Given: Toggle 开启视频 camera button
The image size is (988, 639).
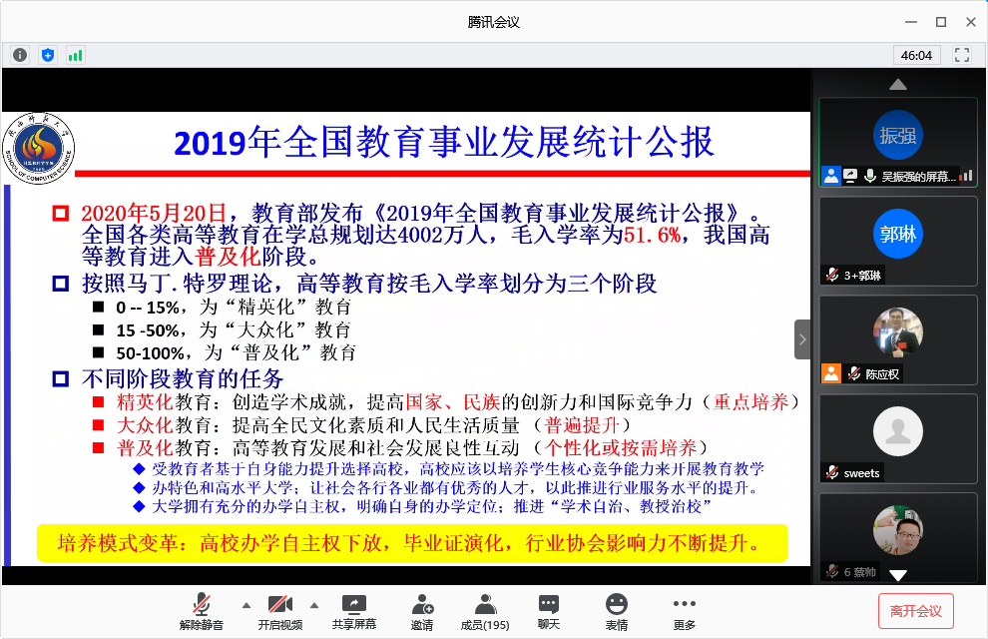Looking at the screenshot, I should 279,611.
